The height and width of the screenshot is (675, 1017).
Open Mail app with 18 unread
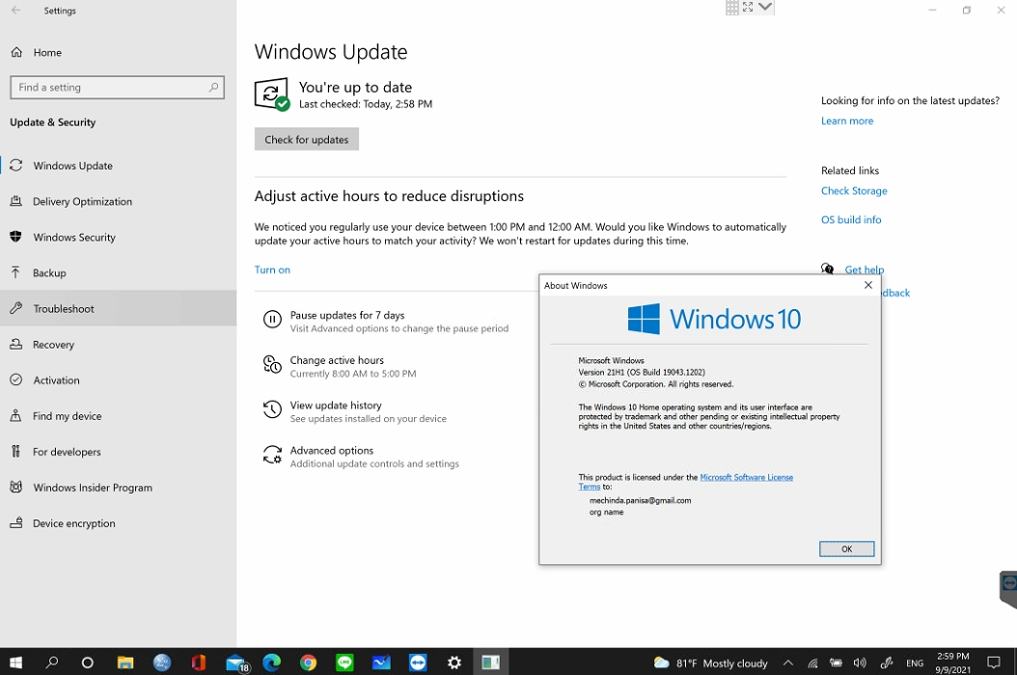coord(236,662)
